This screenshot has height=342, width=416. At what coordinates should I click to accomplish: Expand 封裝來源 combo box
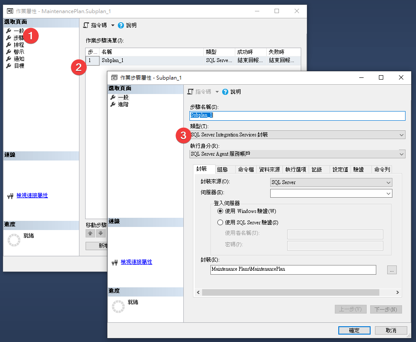388,182
